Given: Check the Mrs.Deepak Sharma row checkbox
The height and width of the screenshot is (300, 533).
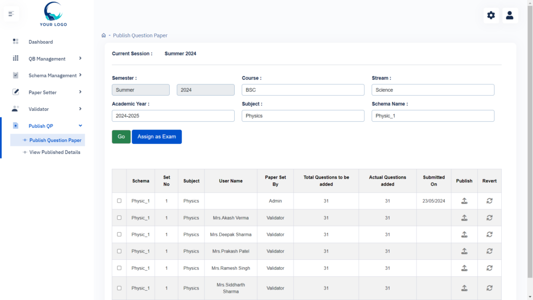Looking at the screenshot, I should point(119,234).
